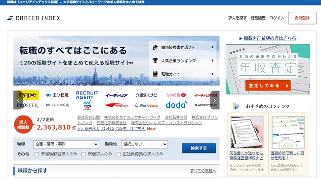Click the 2,363,810 件 job count
321x179 pixels.
point(56,127)
